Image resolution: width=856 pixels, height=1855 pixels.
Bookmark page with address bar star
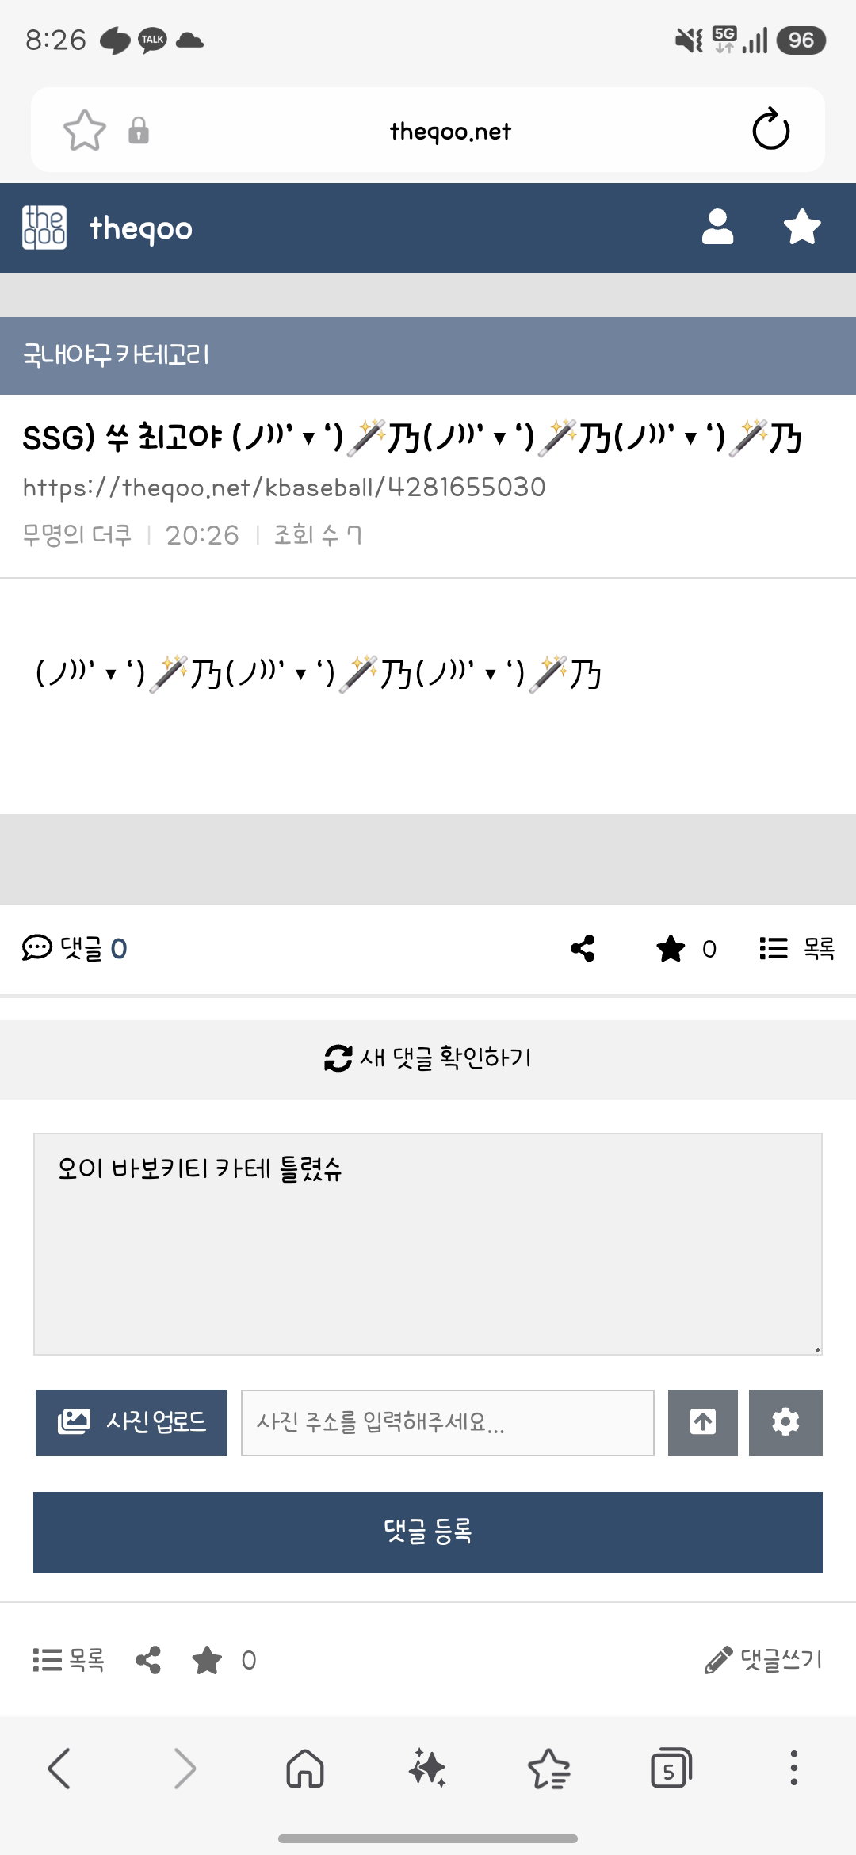coord(85,130)
